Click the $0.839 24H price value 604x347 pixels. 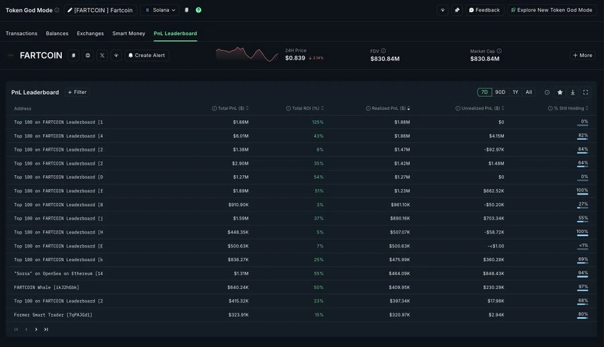tap(295, 58)
